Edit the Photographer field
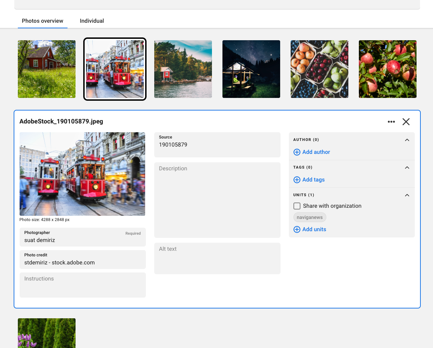The image size is (433, 348). (x=83, y=237)
